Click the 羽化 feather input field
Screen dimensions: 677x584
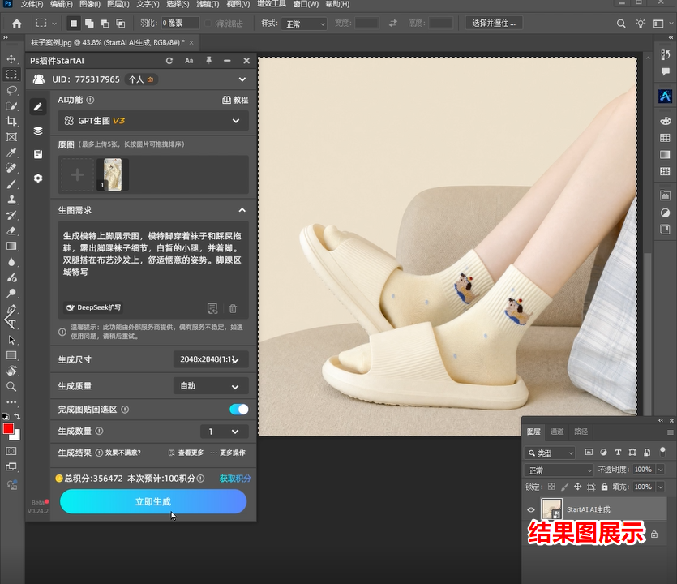click(x=180, y=23)
